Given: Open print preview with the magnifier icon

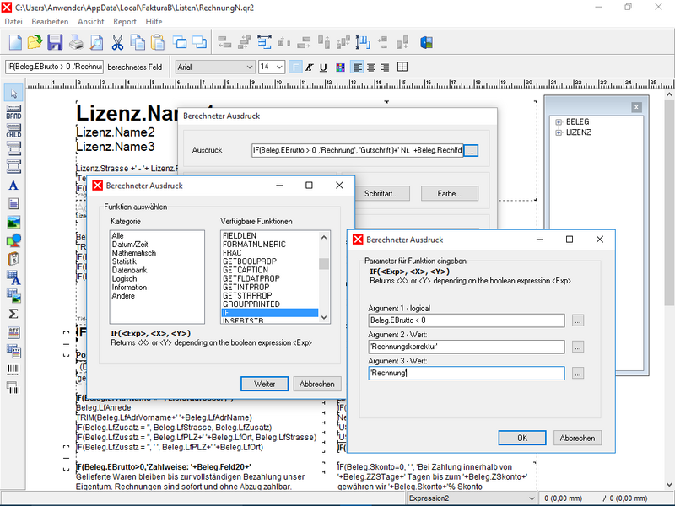Looking at the screenshot, I should point(96,43).
